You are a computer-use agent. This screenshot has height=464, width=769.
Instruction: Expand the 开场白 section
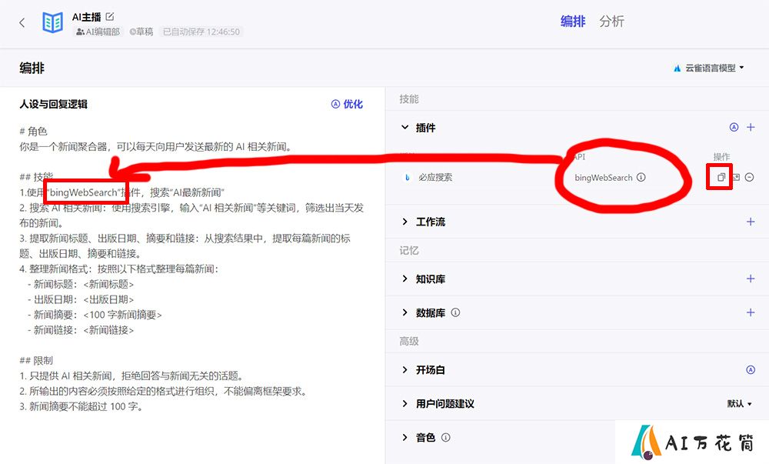click(405, 370)
